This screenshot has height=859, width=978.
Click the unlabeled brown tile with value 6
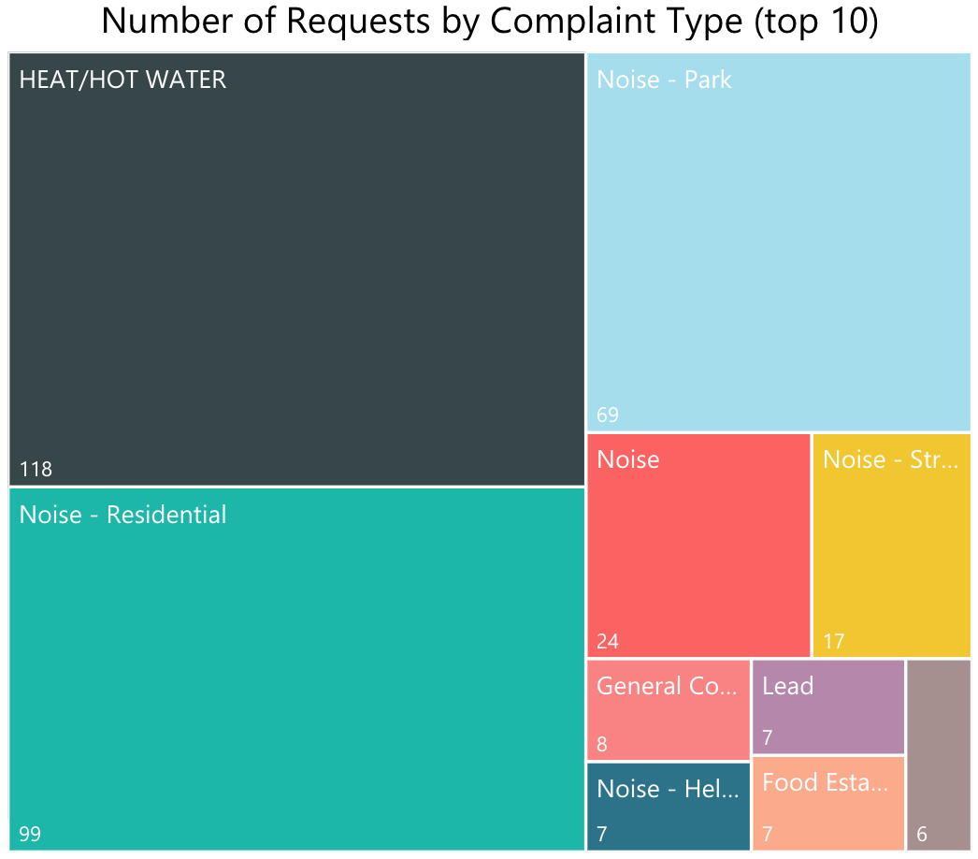click(x=939, y=755)
